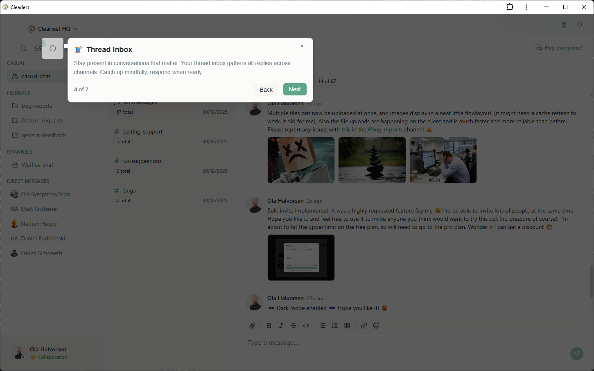Screen dimensions: 594x371
Task: Close the Thread Inbox tour popup
Action: (302, 46)
